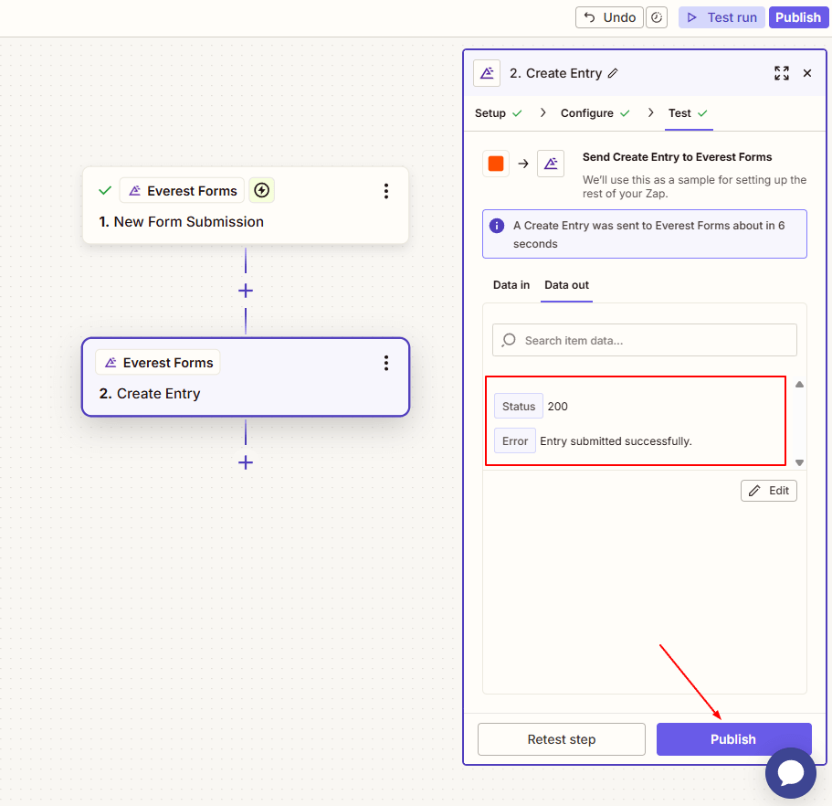Open the chat support bubble
This screenshot has height=806, width=832.
[790, 773]
